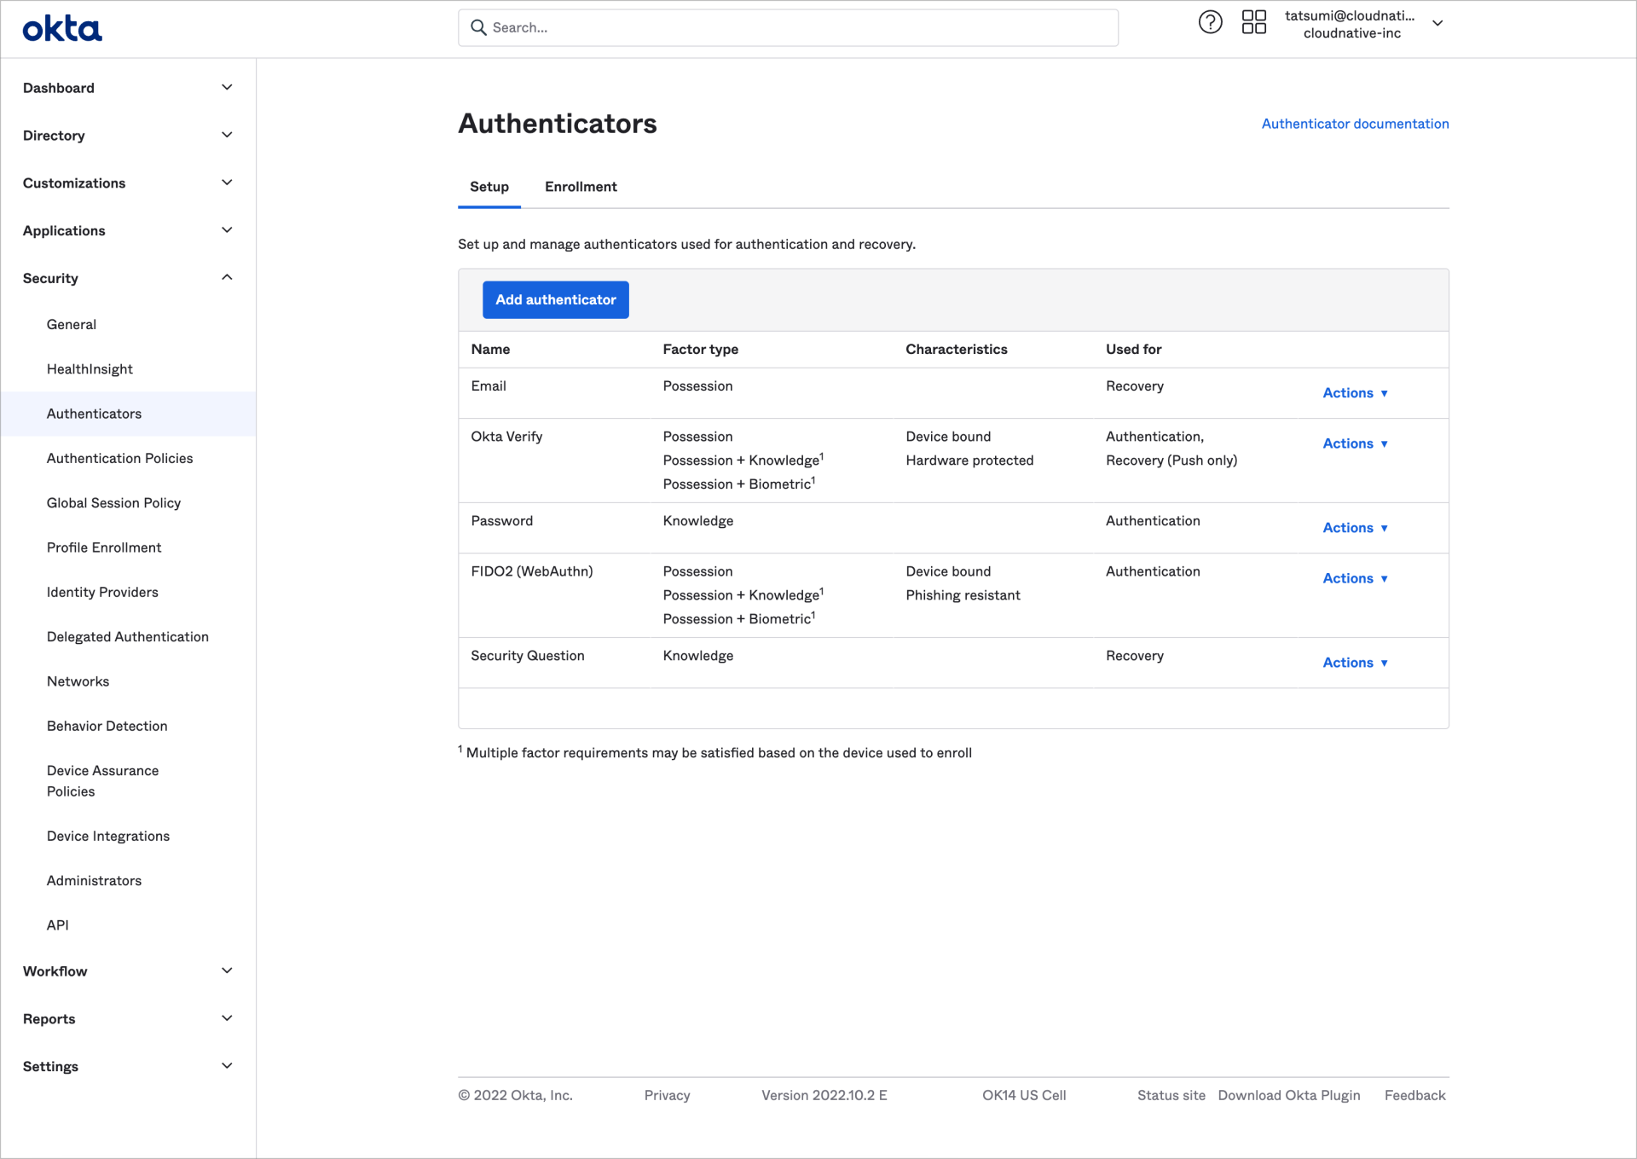Expand the account menu chevron for tatsumi@cloudnati...
This screenshot has width=1637, height=1159.
[1437, 24]
